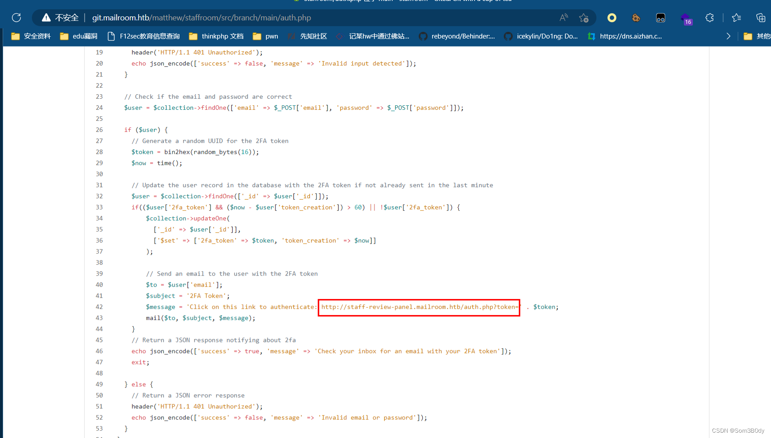Open the Collections icon in toolbar
This screenshot has height=438, width=771.
[761, 18]
